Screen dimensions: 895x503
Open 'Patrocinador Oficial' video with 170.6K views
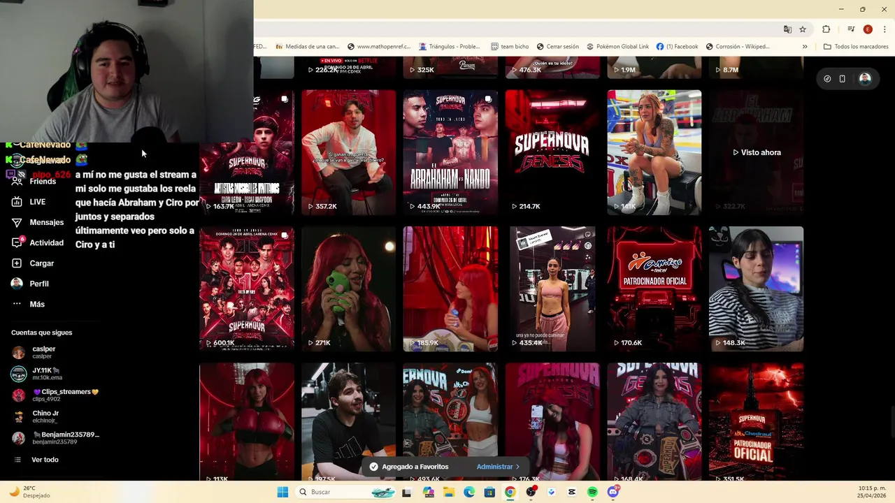[654, 288]
